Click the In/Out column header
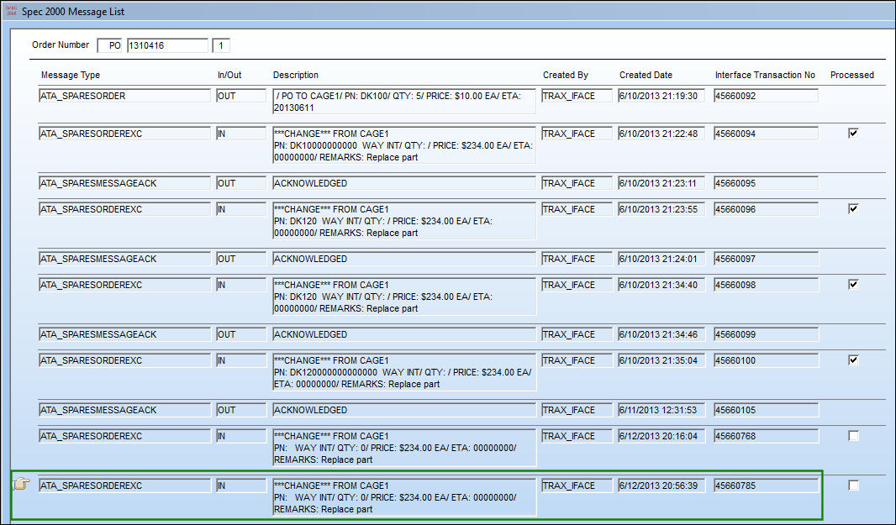Screen dimensions: 896x525 pos(229,75)
